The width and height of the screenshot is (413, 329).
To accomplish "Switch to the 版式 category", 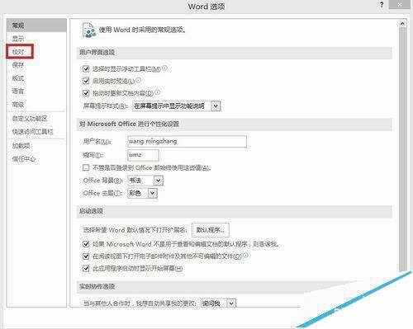I will (18, 78).
